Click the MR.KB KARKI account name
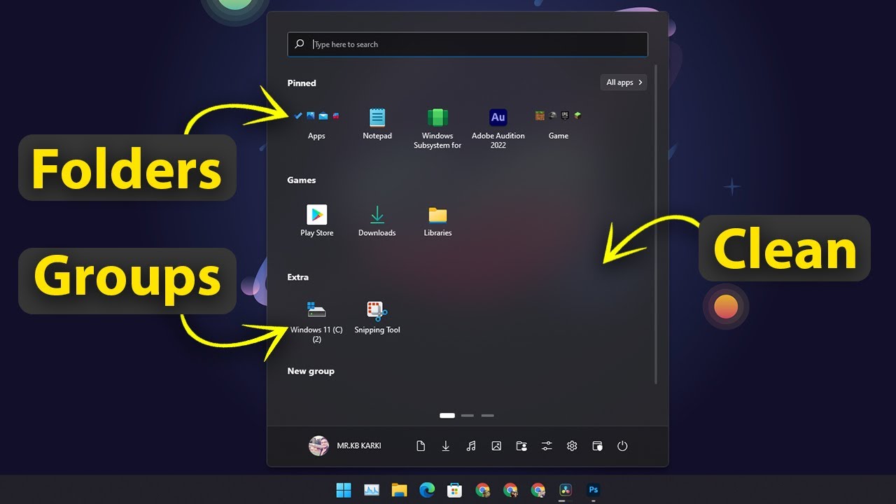 [359, 446]
